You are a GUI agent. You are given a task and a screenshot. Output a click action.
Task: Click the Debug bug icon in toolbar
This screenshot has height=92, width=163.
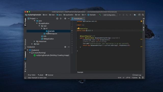(x=123, y=15)
